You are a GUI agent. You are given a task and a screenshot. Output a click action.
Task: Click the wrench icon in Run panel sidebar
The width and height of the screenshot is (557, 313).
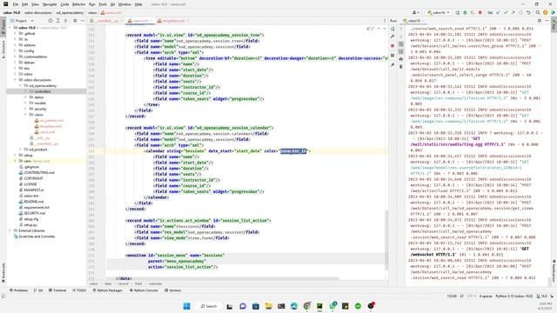pos(393,37)
